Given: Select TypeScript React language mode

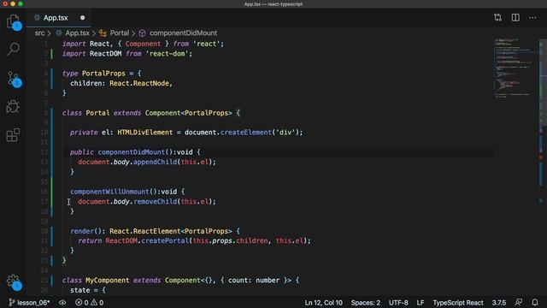Looking at the screenshot, I should pyautogui.click(x=458, y=302).
